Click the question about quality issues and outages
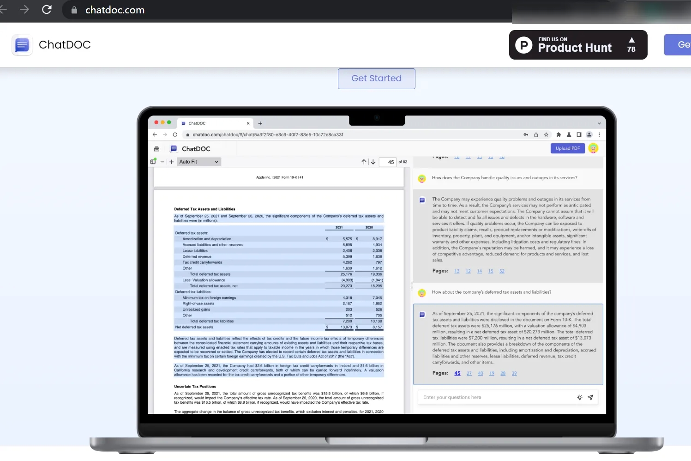This screenshot has height=461, width=691. tap(505, 178)
